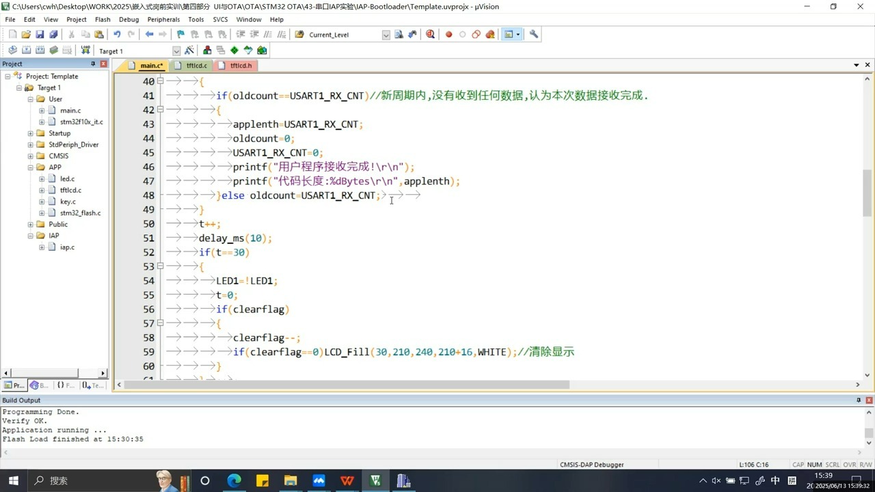The image size is (875, 492).
Task: Open the Flash menu
Action: (x=103, y=19)
